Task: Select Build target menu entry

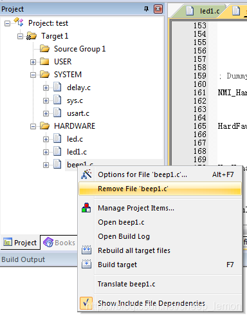Action: pos(160,265)
